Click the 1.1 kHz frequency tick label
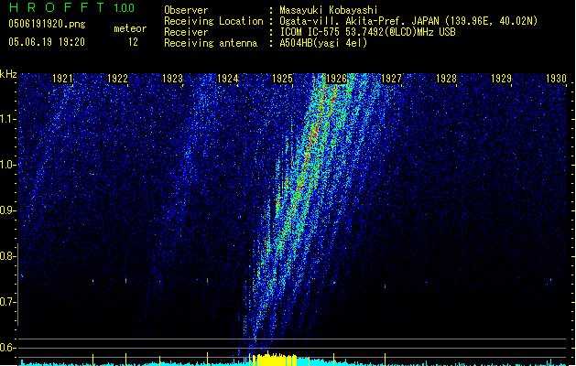 click(7, 119)
